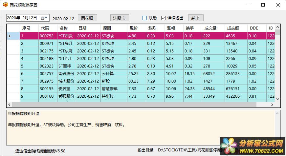This screenshot has width=286, height=156.
Task: Click the *ST高升 name cell
Action: coord(67,44)
